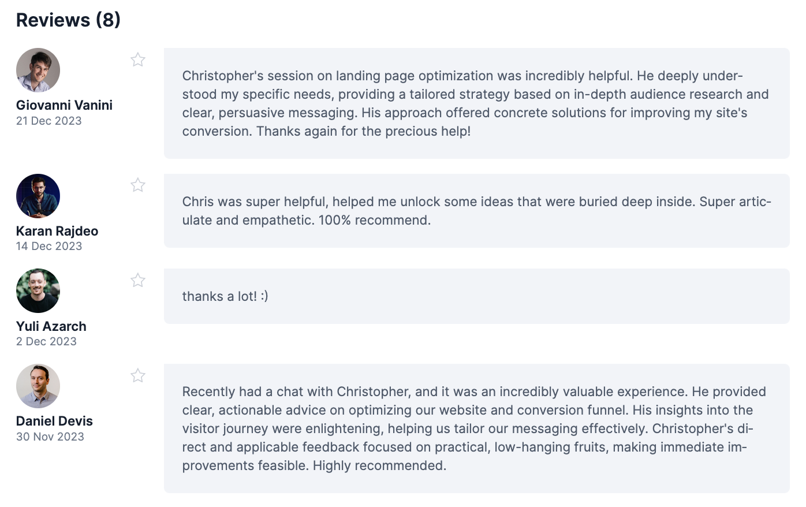This screenshot has height=507, width=806.
Task: Click the 14 Dec 2023 date label
Action: [x=49, y=246]
